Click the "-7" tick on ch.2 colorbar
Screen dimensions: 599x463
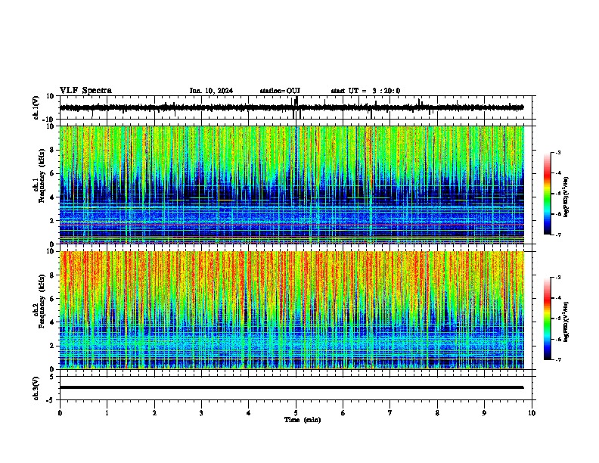(x=557, y=360)
